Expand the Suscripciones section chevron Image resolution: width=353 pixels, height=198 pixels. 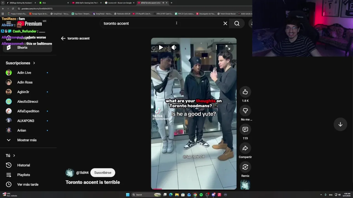click(x=34, y=63)
